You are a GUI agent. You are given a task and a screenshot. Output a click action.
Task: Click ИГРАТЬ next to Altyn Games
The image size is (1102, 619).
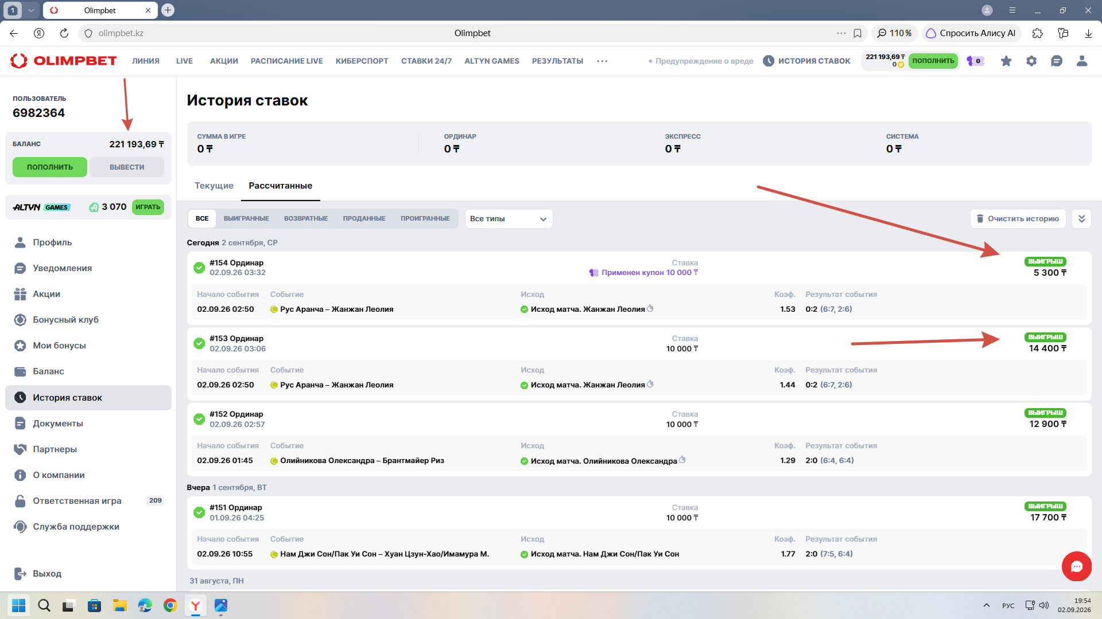click(148, 207)
